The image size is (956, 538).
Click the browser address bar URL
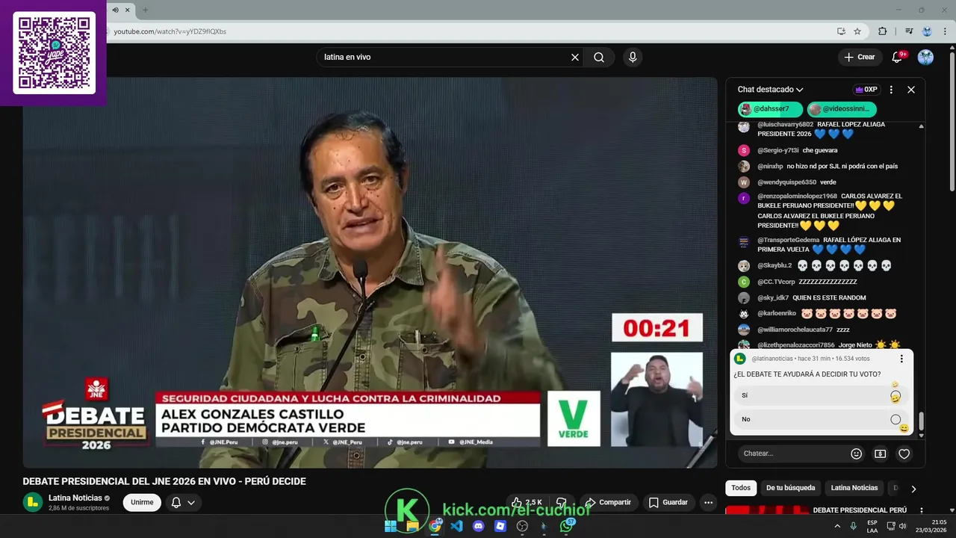(x=170, y=31)
